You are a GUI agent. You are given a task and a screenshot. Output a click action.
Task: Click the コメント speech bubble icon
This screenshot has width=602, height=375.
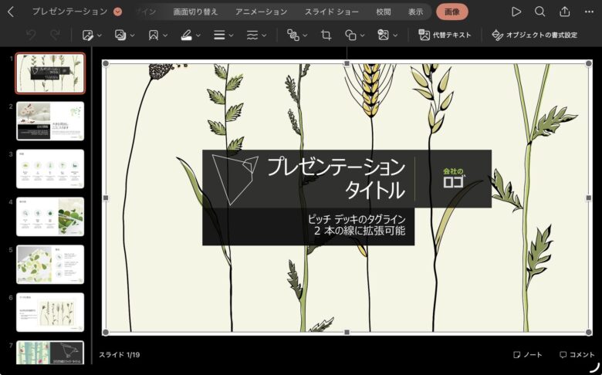(x=563, y=355)
